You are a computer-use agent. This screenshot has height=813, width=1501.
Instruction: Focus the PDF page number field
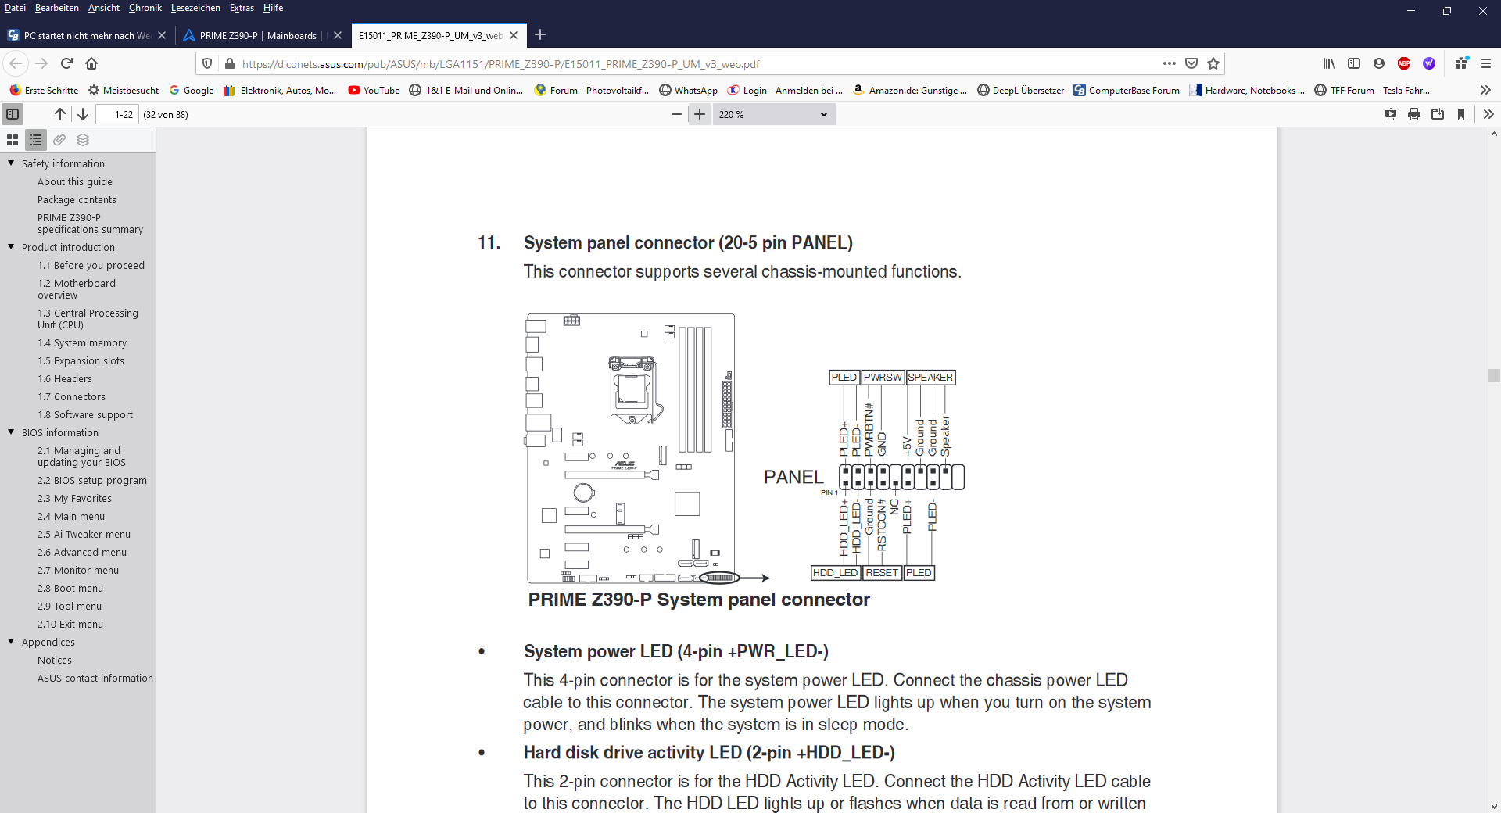tap(117, 114)
